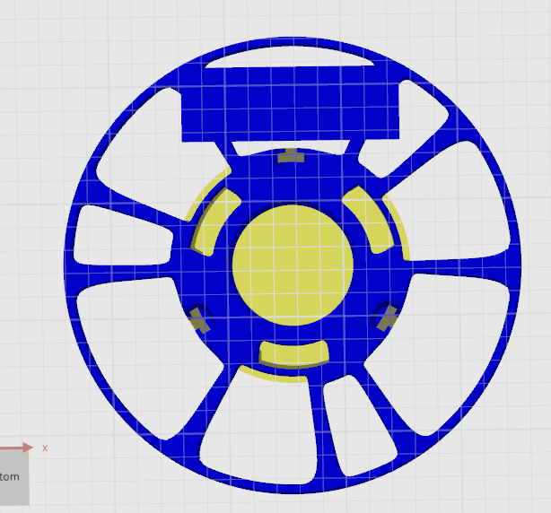Click the Bottom face of view cube
Viewport: 551px width, 513px height.
coord(13,477)
